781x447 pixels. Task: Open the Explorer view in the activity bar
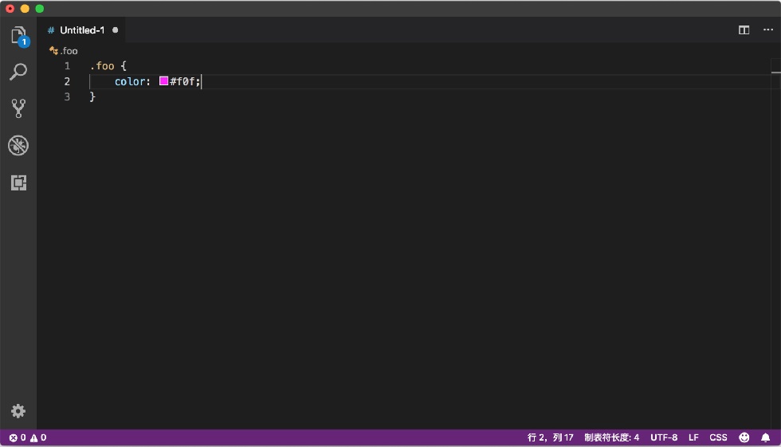[x=19, y=37]
